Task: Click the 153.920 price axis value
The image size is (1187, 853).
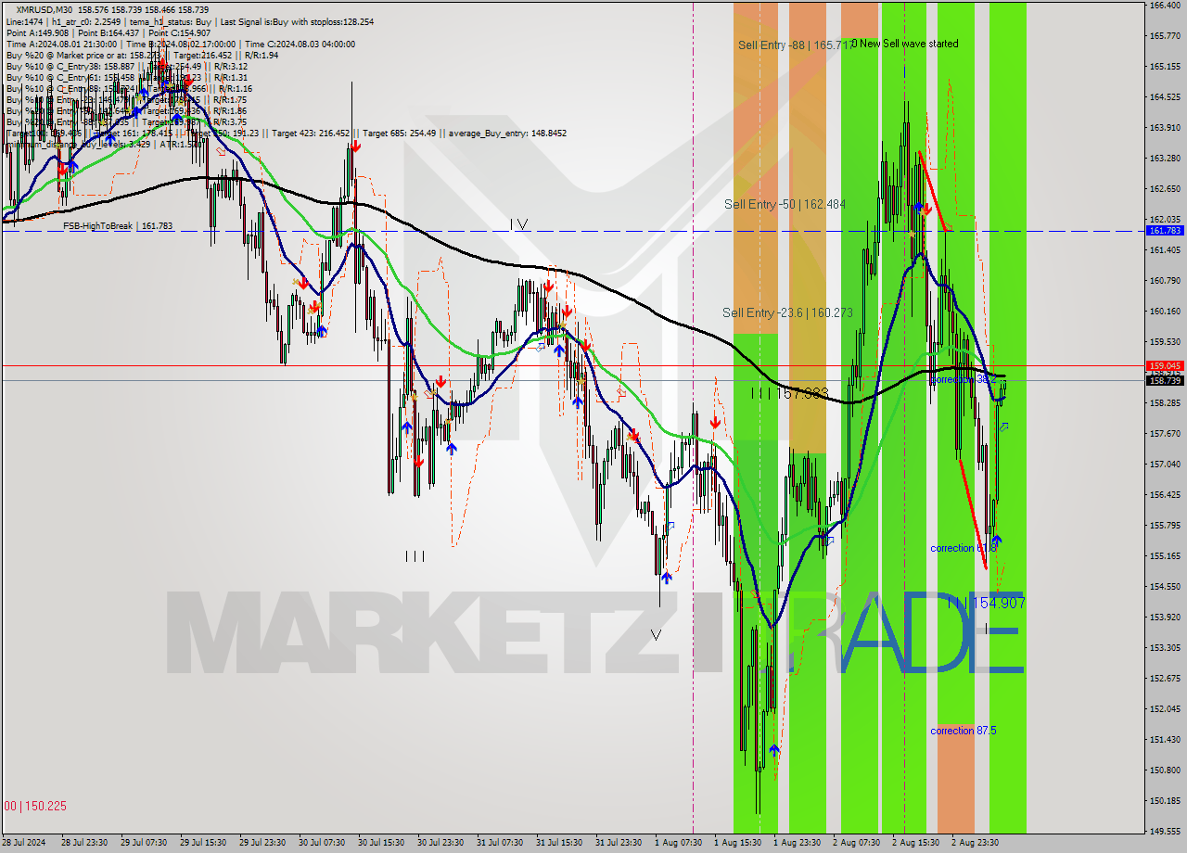Action: coord(1165,617)
